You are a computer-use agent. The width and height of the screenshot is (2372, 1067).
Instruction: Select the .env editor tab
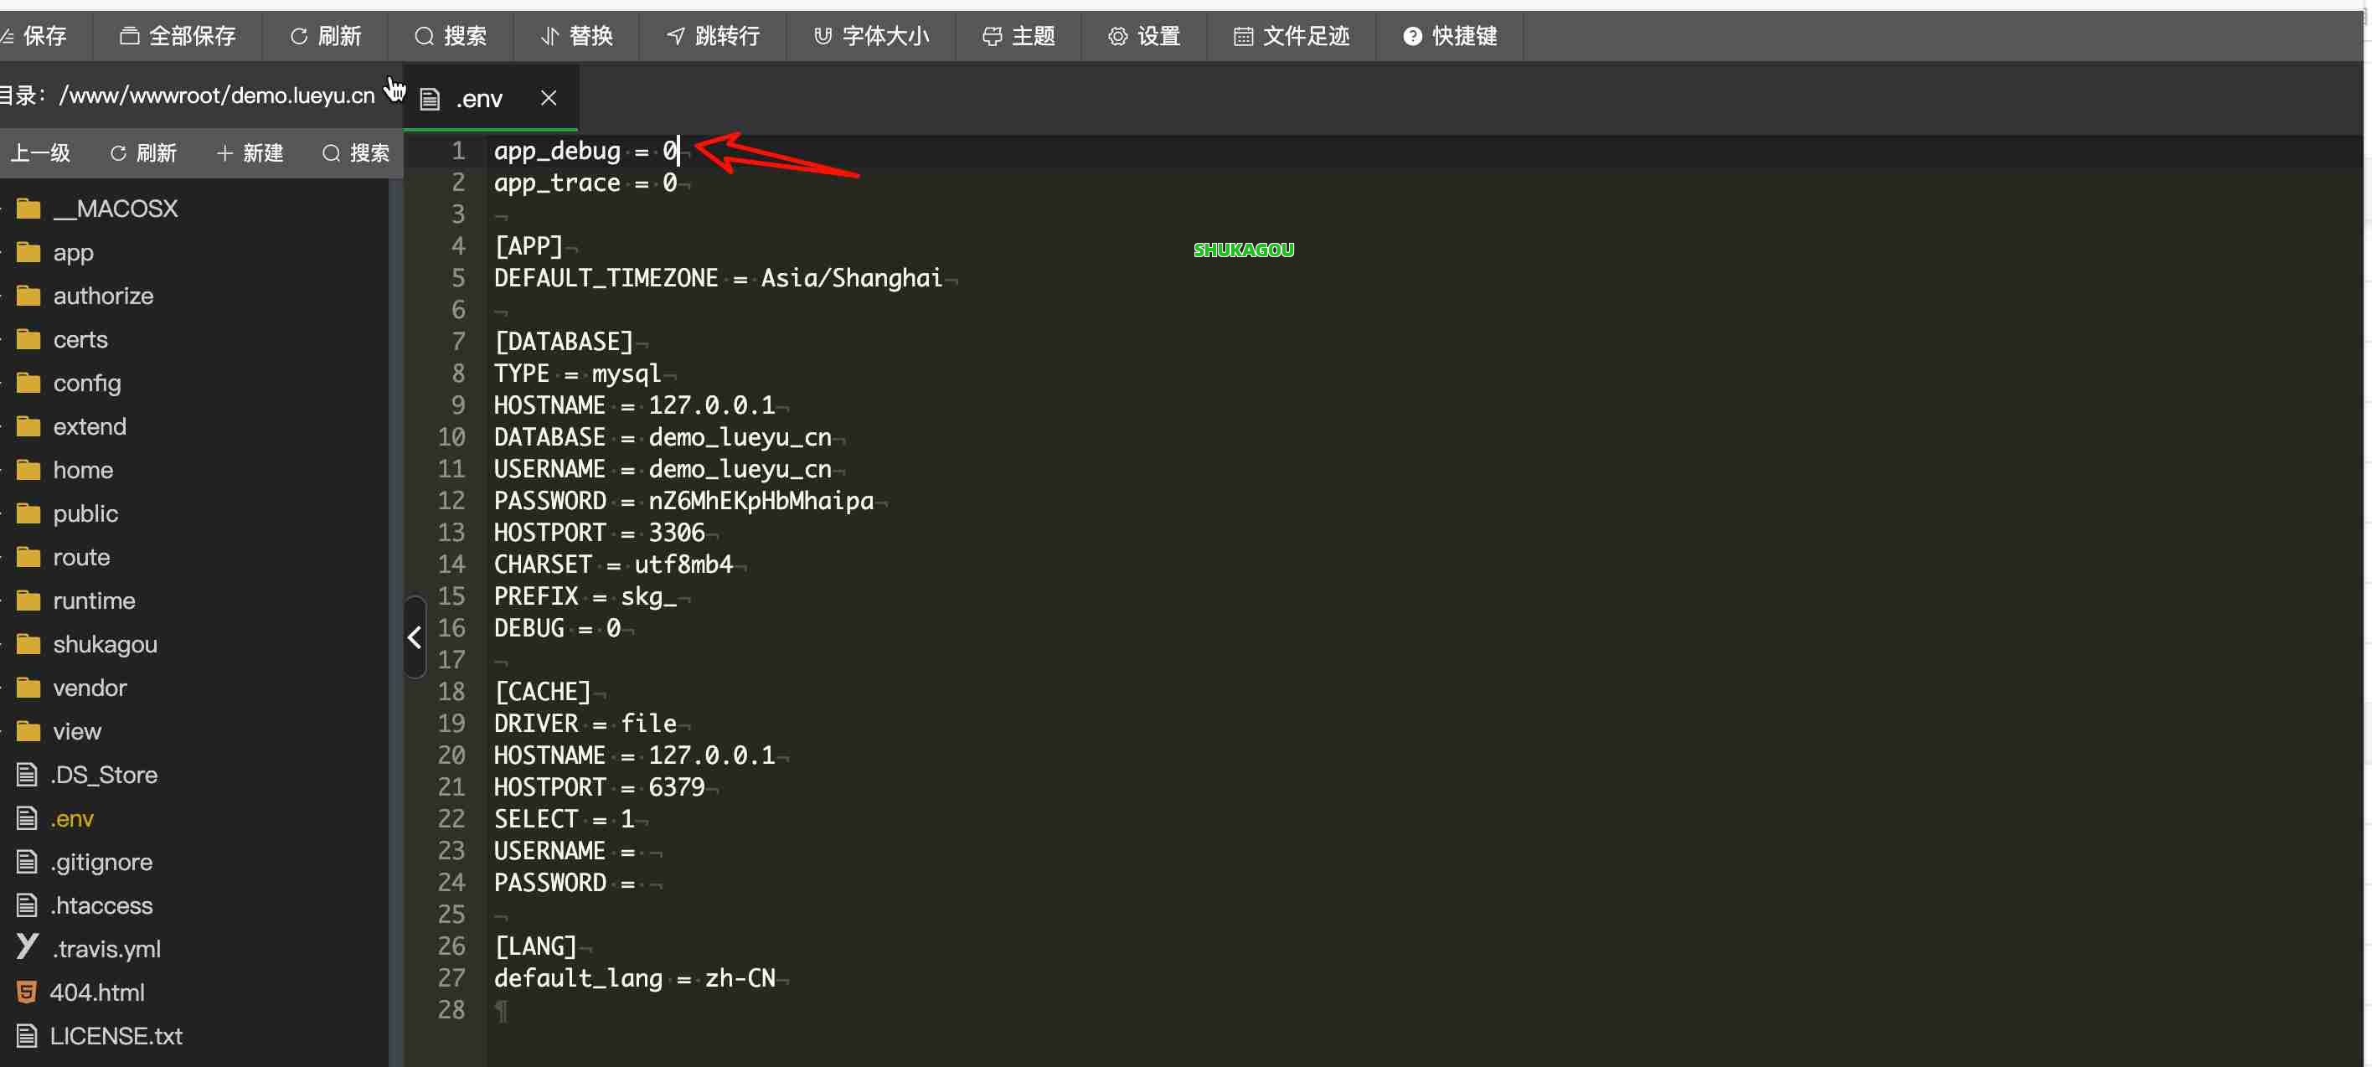point(479,98)
